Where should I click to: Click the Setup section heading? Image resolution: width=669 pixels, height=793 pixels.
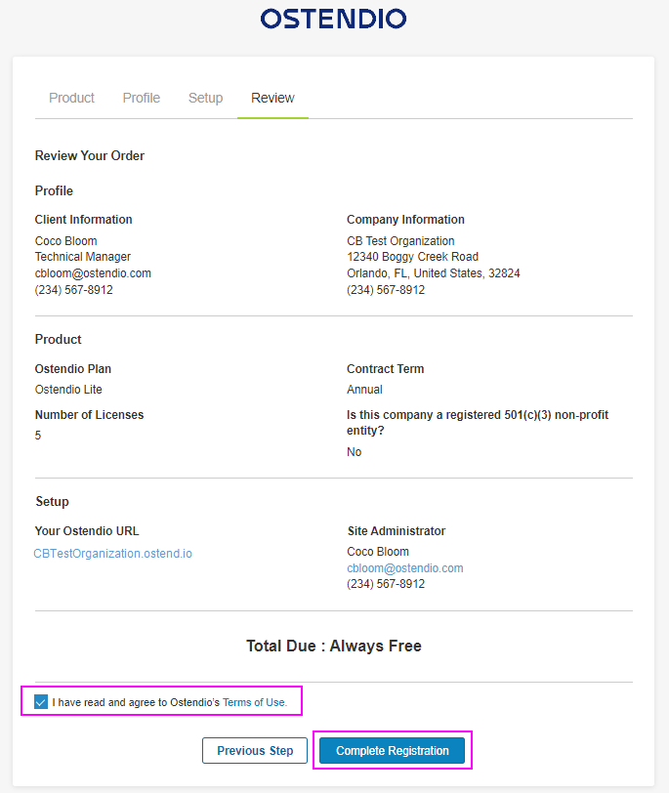tap(52, 502)
